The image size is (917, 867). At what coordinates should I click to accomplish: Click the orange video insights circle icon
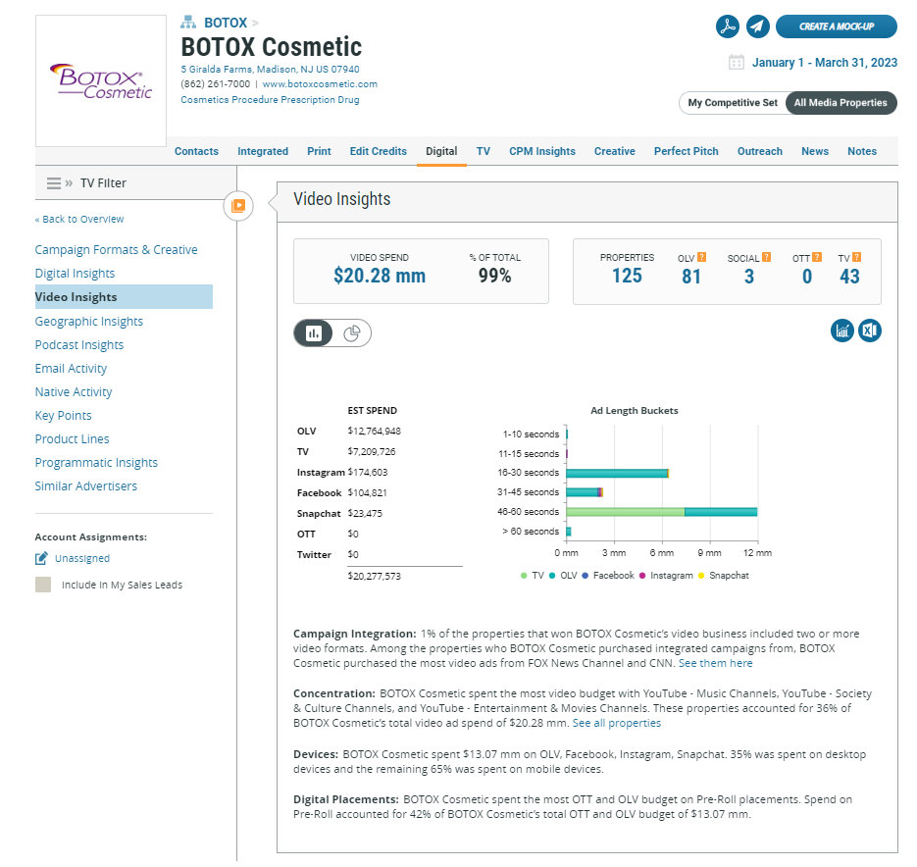(x=238, y=206)
